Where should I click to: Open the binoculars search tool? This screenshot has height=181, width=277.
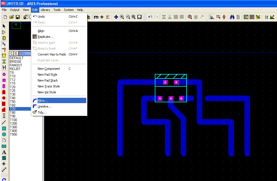tap(232, 17)
